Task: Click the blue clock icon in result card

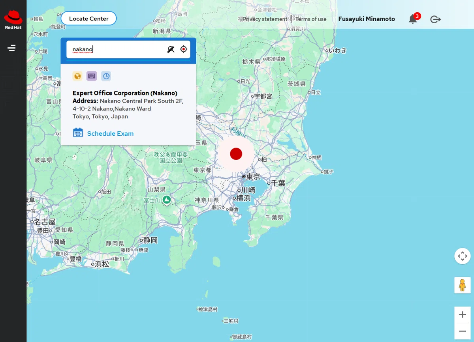Action: click(x=106, y=76)
